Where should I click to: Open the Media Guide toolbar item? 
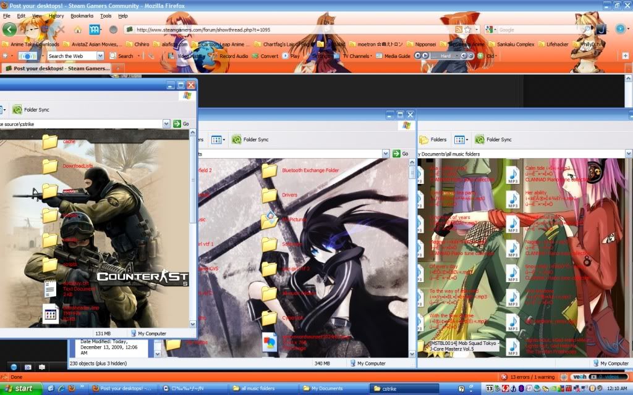[x=393, y=56]
